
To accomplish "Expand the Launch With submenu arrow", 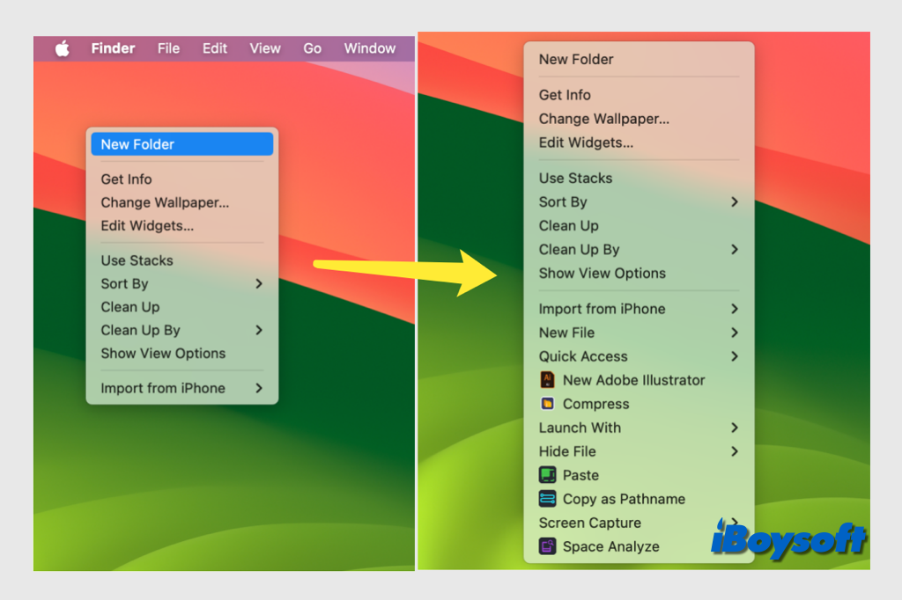I will pyautogui.click(x=734, y=428).
